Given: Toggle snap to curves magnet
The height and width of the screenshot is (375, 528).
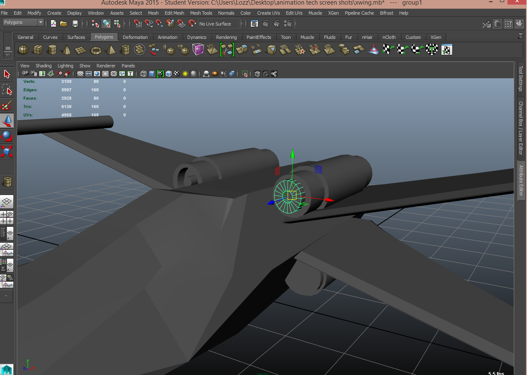Looking at the screenshot, I should (149, 23).
